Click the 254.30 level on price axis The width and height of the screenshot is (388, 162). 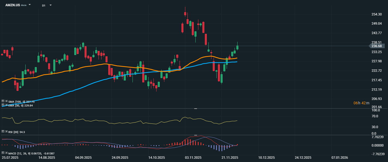click(x=377, y=14)
